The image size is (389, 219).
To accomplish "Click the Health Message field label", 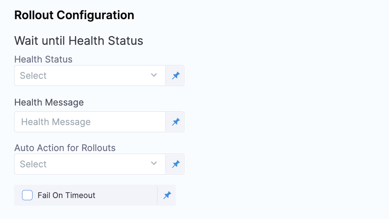I will point(49,102).
